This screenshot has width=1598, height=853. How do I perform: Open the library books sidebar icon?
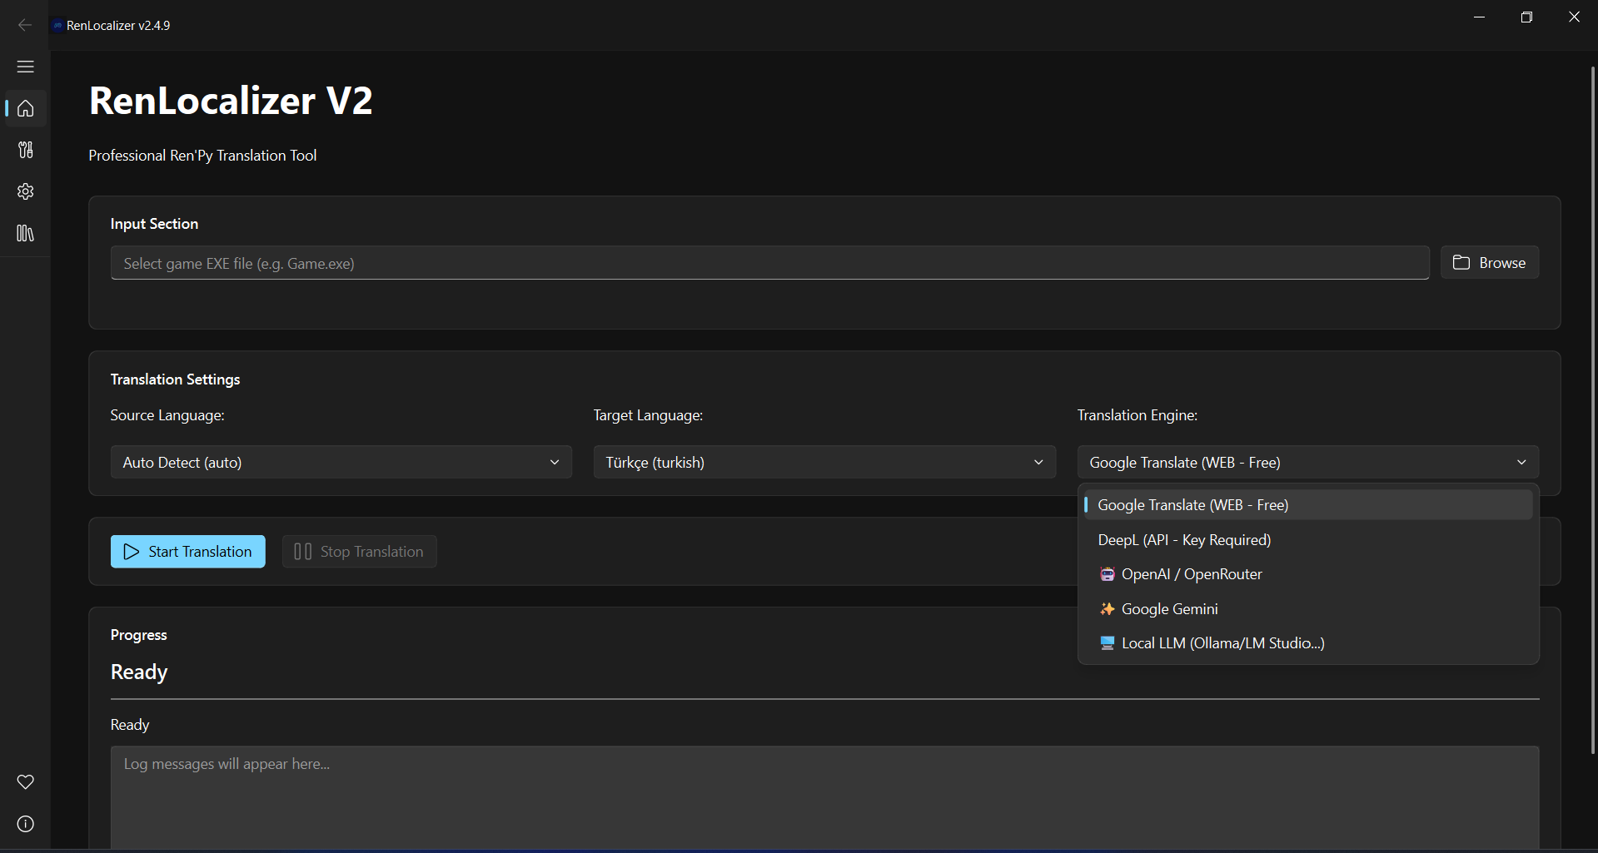click(x=26, y=233)
